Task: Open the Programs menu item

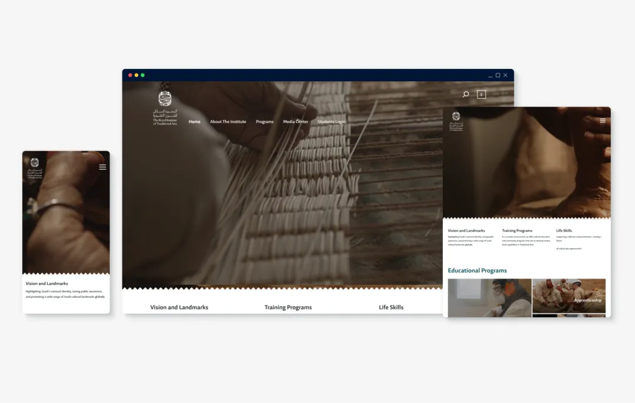Action: click(265, 122)
